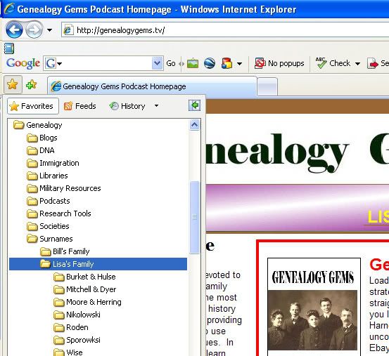Click the Internet Explorer icon in title bar
Screen dimensions: 389x356
click(9, 9)
